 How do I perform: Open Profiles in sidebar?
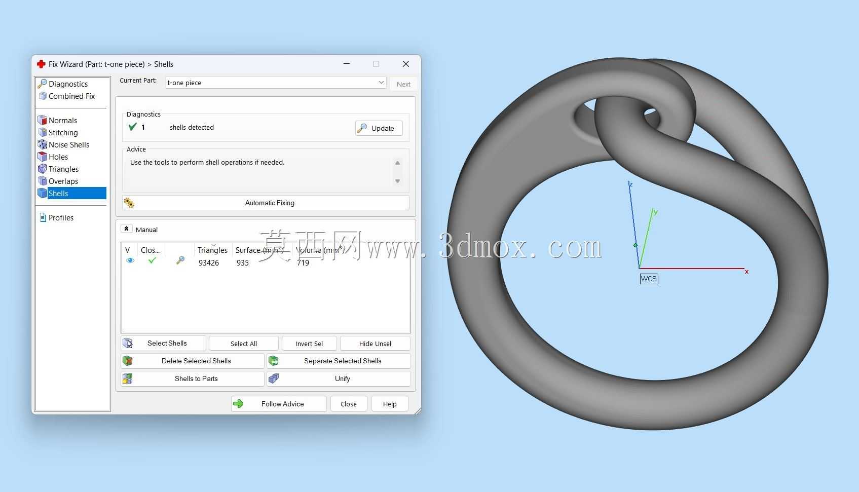point(61,217)
